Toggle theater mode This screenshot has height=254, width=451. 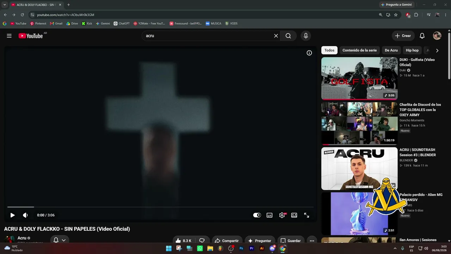point(294,215)
